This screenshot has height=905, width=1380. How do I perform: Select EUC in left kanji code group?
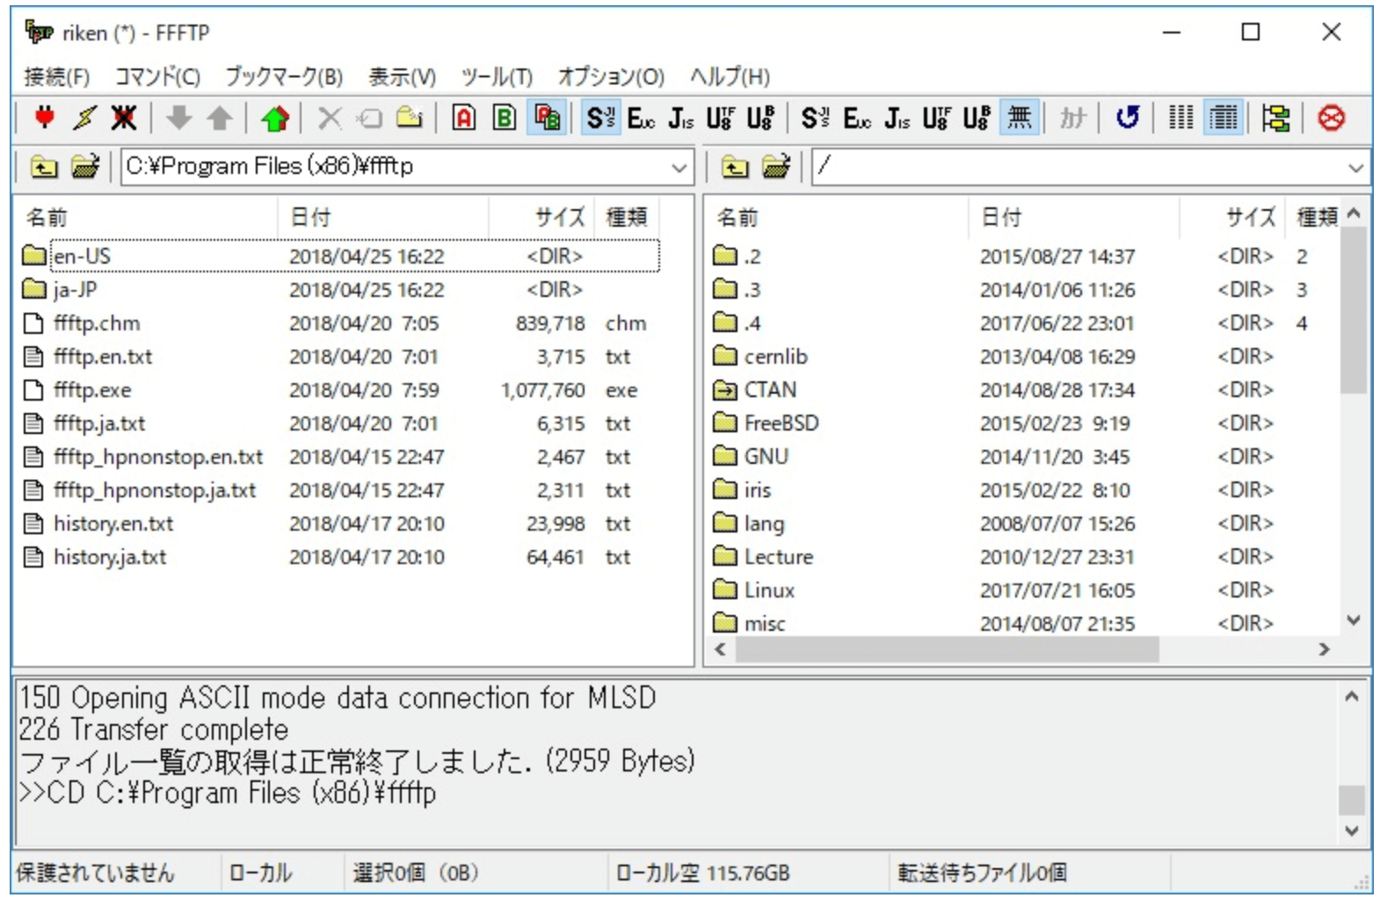click(641, 118)
